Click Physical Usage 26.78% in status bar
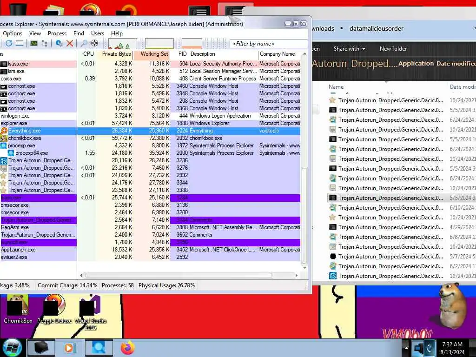The height and width of the screenshot is (357, 476). (167, 285)
